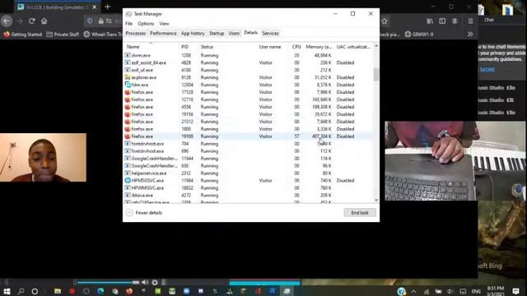This screenshot has width=527, height=296.
Task: Sort processes by the Name column header
Action: (x=133, y=47)
